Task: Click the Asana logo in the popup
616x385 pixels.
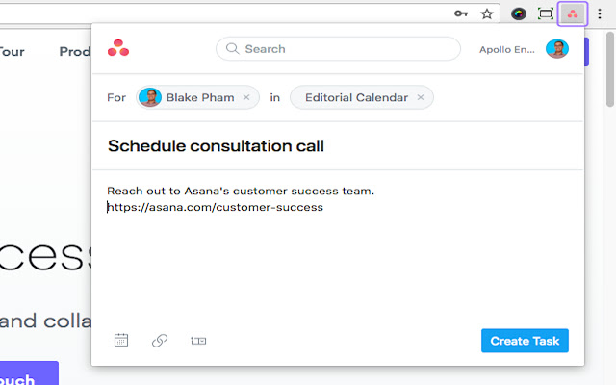Action: click(x=118, y=48)
